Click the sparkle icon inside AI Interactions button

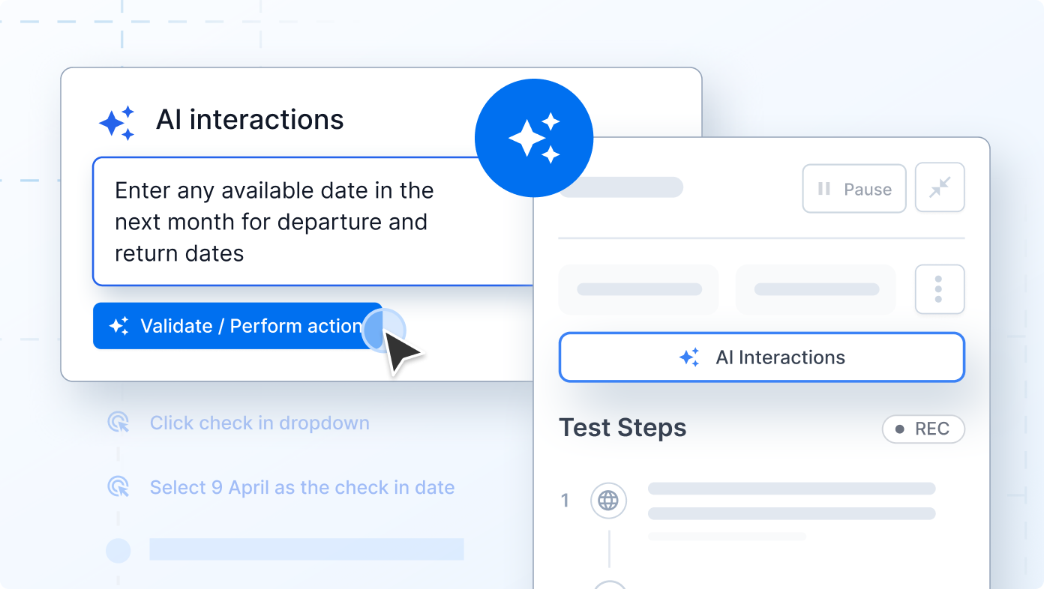(x=689, y=357)
